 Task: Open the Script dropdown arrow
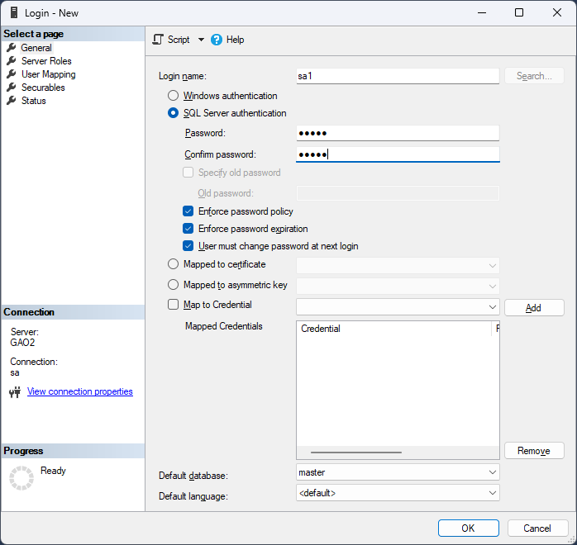tap(201, 40)
